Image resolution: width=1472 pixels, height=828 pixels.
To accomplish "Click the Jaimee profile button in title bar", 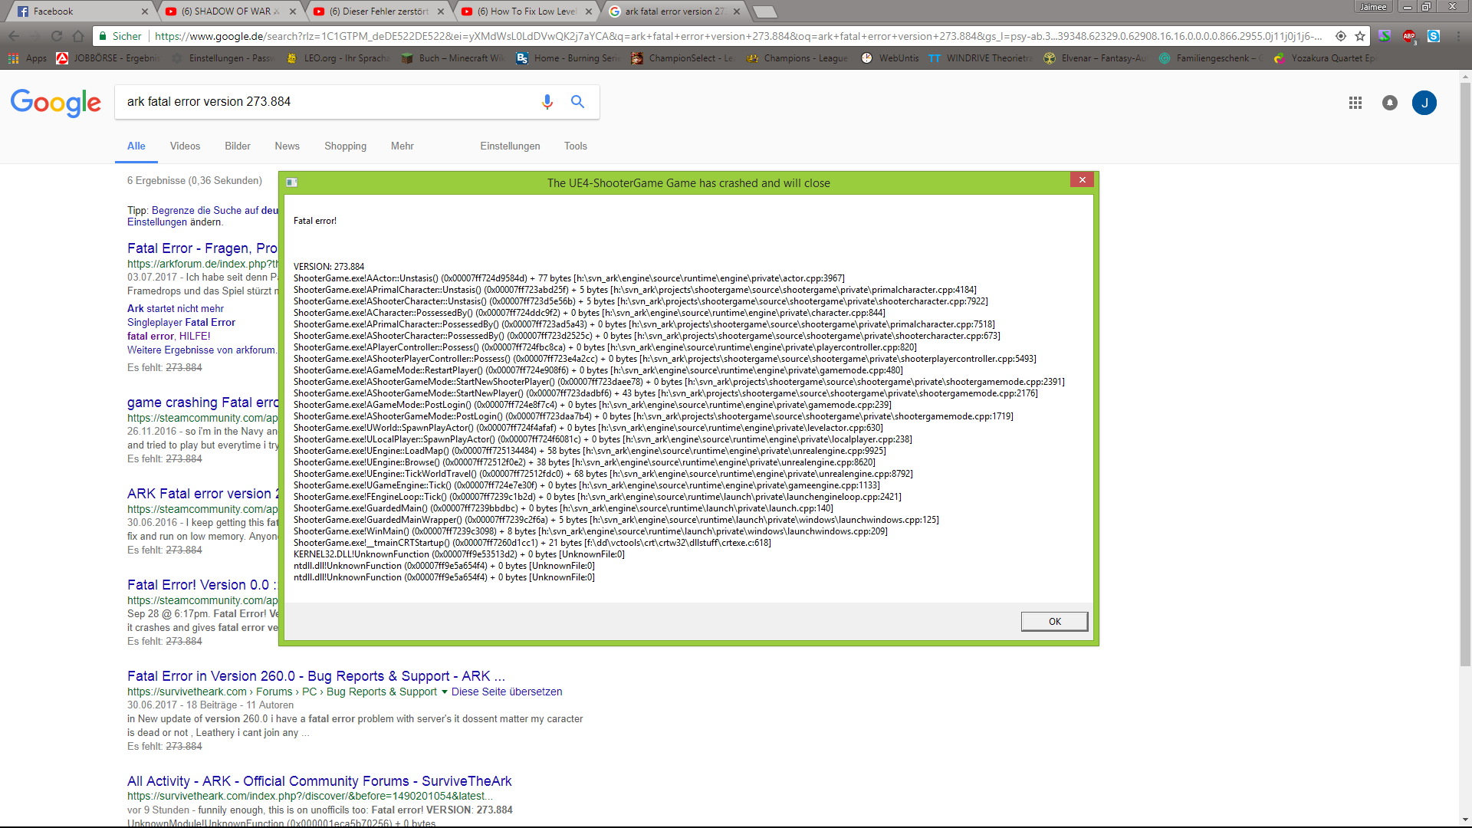I will click(1373, 7).
